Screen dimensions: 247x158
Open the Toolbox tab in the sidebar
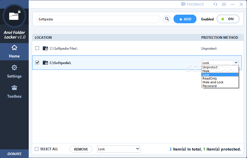click(14, 92)
